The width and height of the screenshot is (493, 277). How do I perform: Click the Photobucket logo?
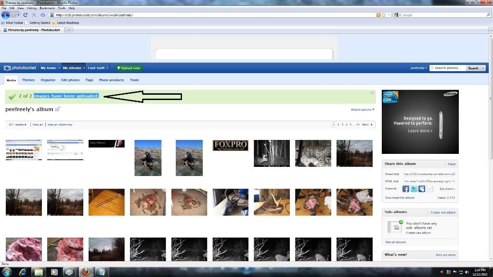[x=19, y=68]
